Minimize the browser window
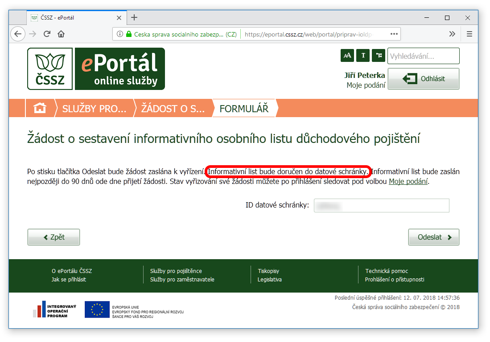Image resolution: width=490 pixels, height=342 pixels. (x=427, y=18)
